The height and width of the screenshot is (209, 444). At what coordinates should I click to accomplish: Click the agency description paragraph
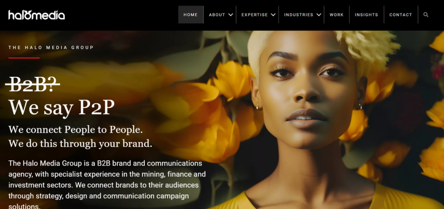(x=107, y=185)
